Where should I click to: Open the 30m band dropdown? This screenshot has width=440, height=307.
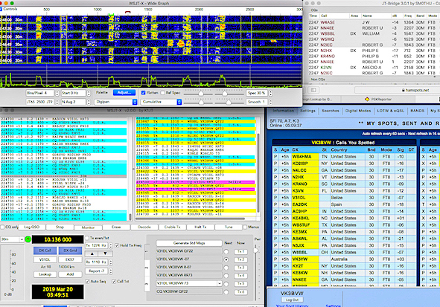coord(12,239)
